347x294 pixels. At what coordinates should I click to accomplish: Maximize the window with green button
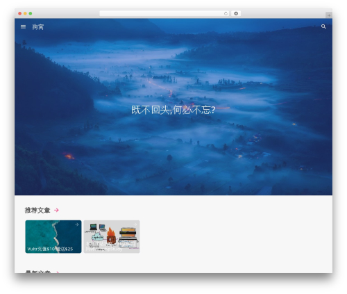pyautogui.click(x=31, y=14)
